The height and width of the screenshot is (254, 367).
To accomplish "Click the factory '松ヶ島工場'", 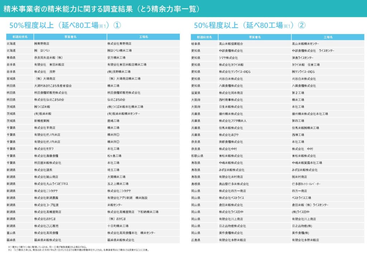I will [114, 156].
